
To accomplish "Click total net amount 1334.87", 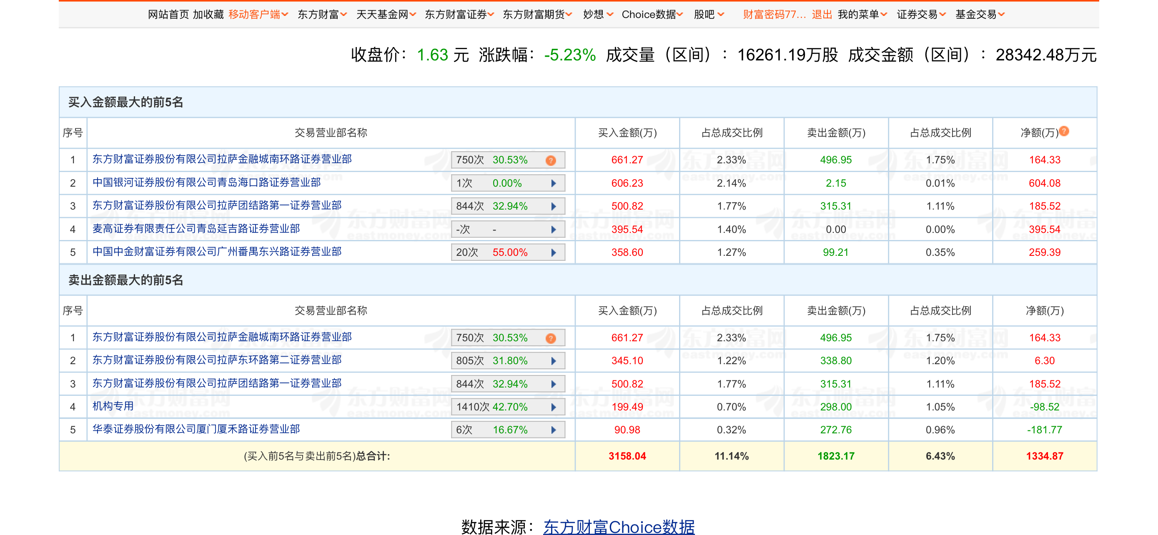I will [1045, 456].
